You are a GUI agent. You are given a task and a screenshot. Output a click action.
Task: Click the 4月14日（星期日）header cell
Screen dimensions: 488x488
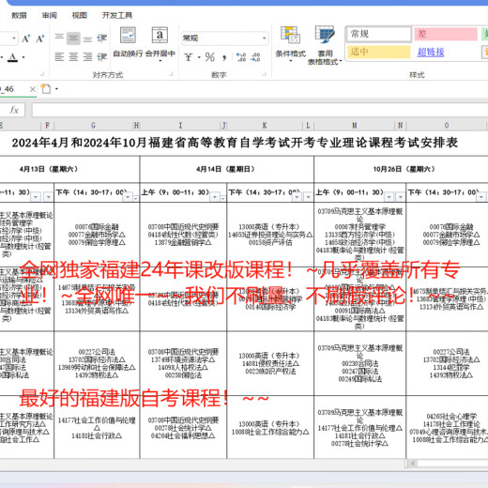coord(226,169)
